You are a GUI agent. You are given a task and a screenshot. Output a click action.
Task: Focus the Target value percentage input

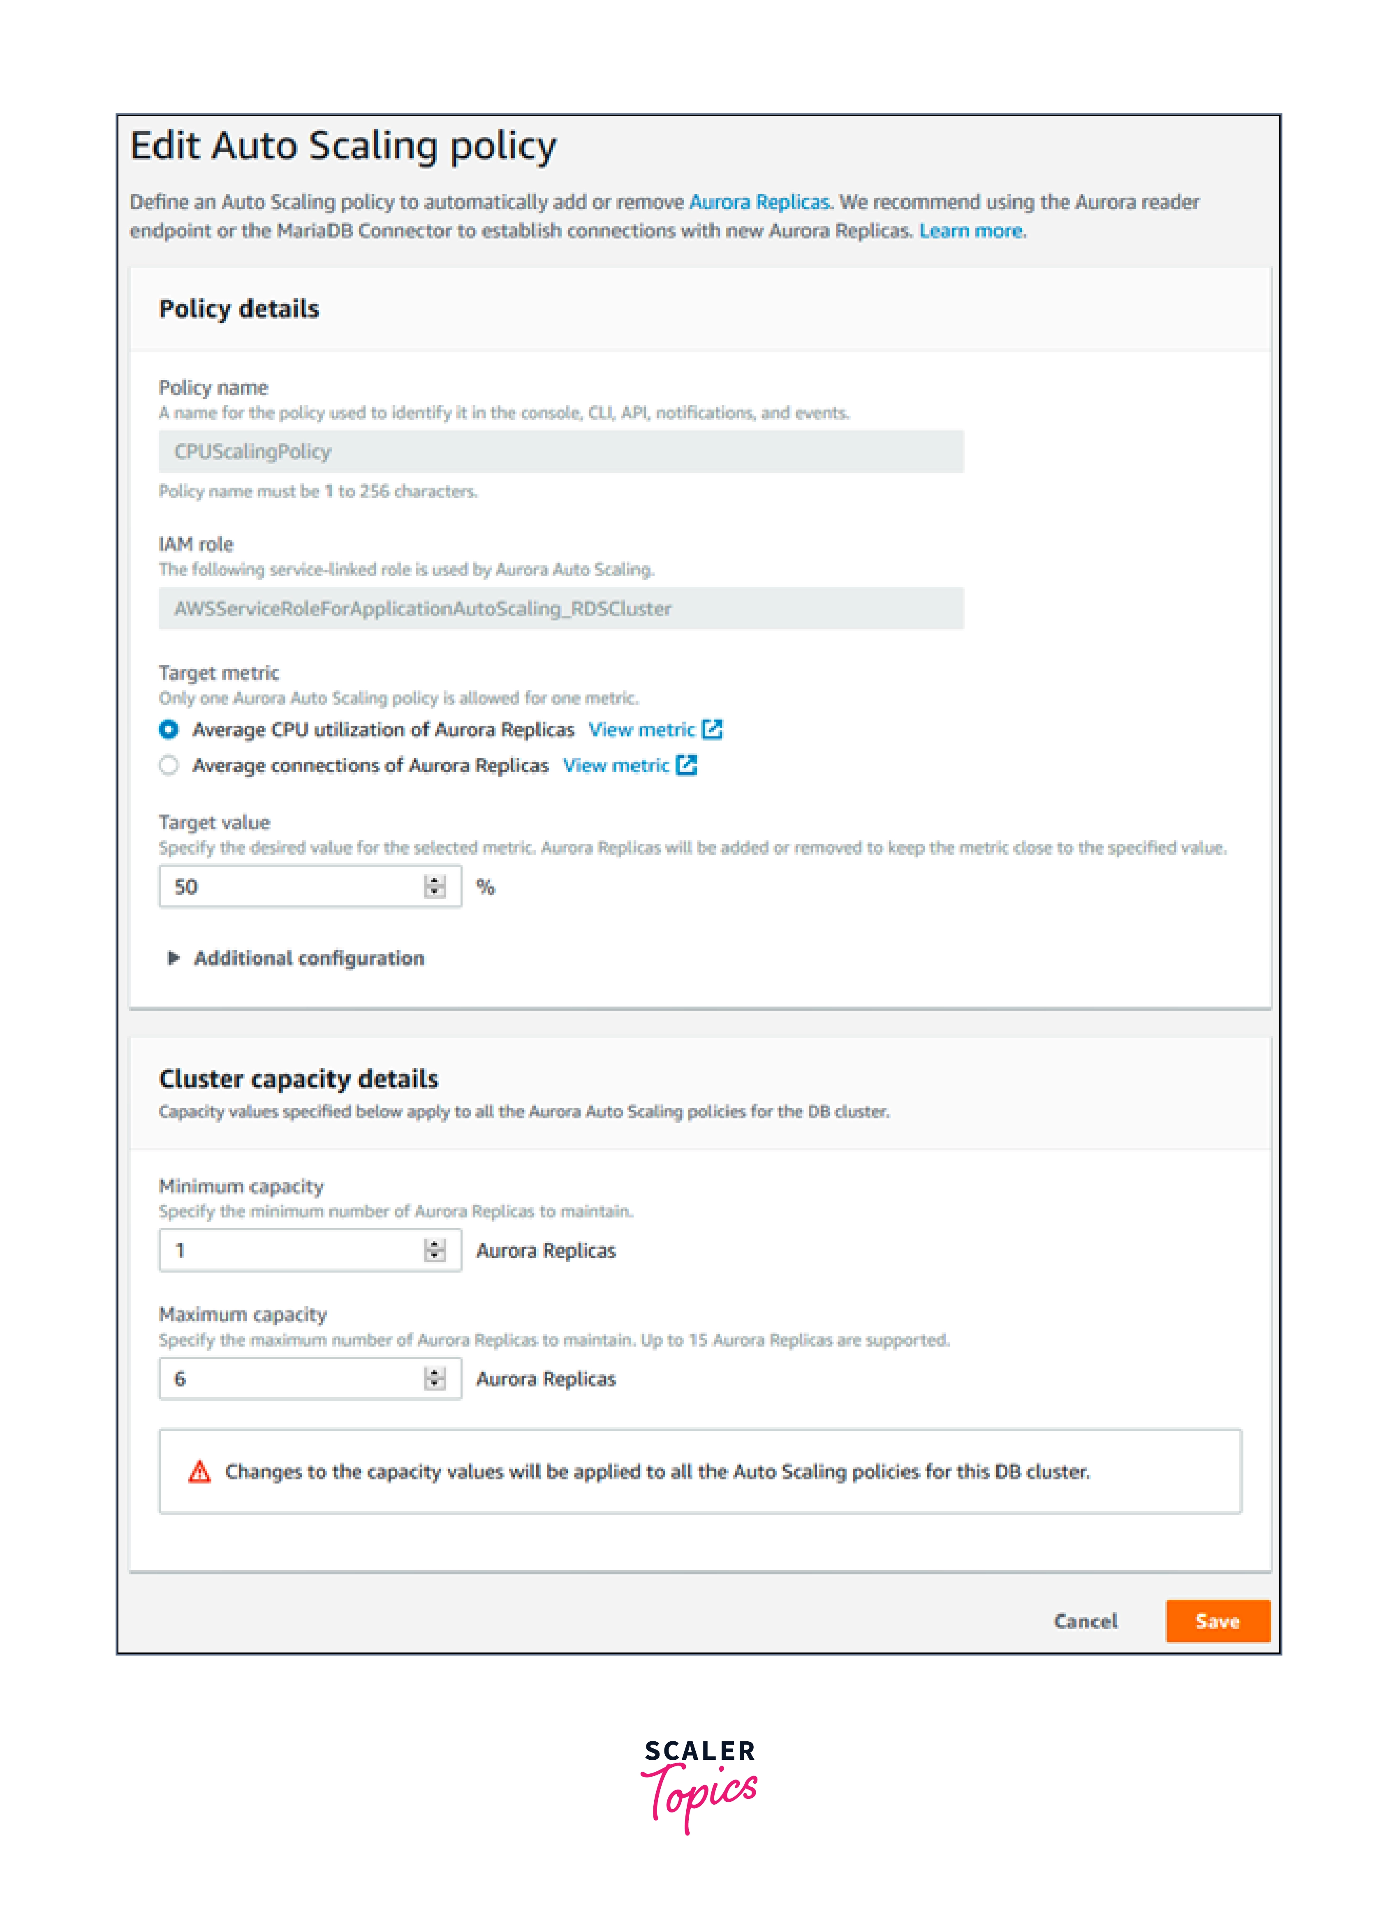[292, 887]
